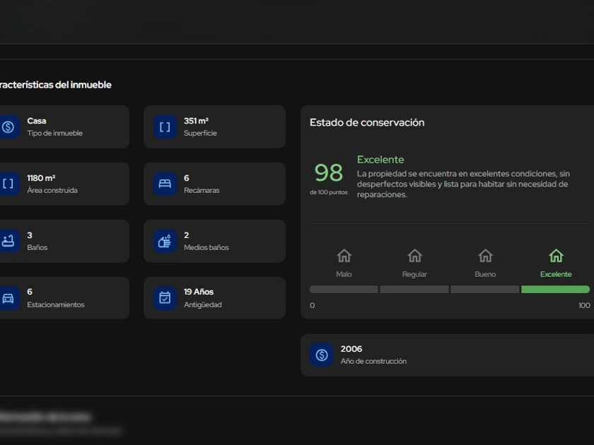Click the first gray segment of conservation bar

(344, 290)
